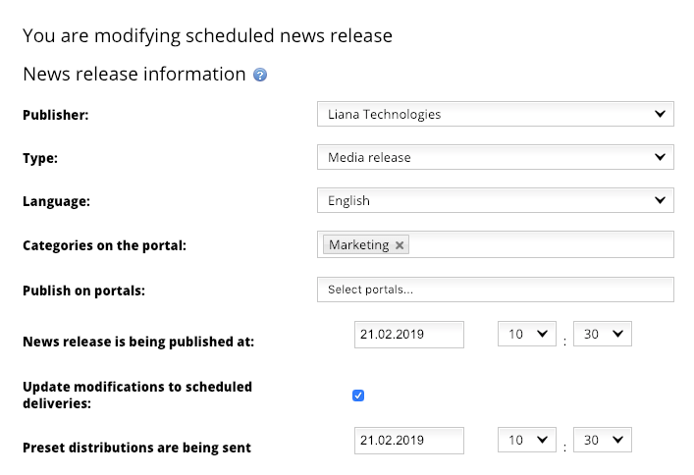
Task: Click the Update modifications to scheduled deliveries label
Action: pos(137,395)
